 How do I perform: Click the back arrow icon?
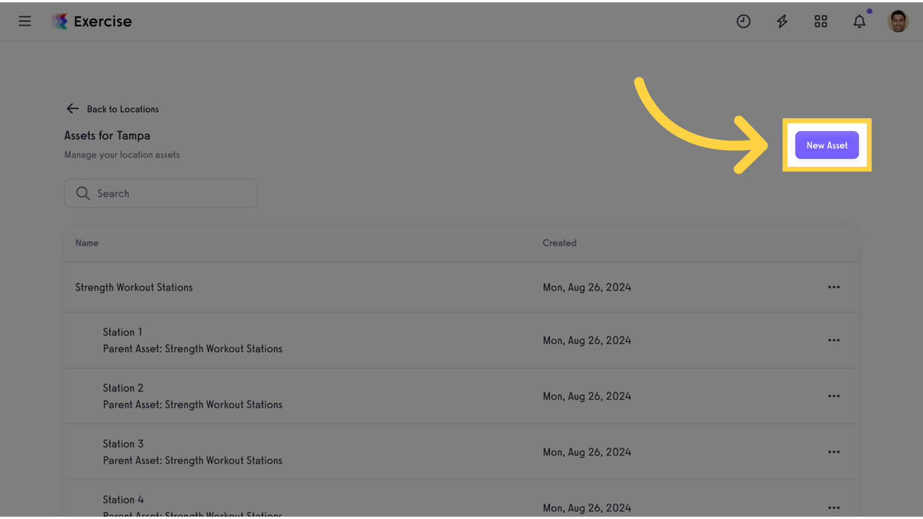[x=72, y=109]
